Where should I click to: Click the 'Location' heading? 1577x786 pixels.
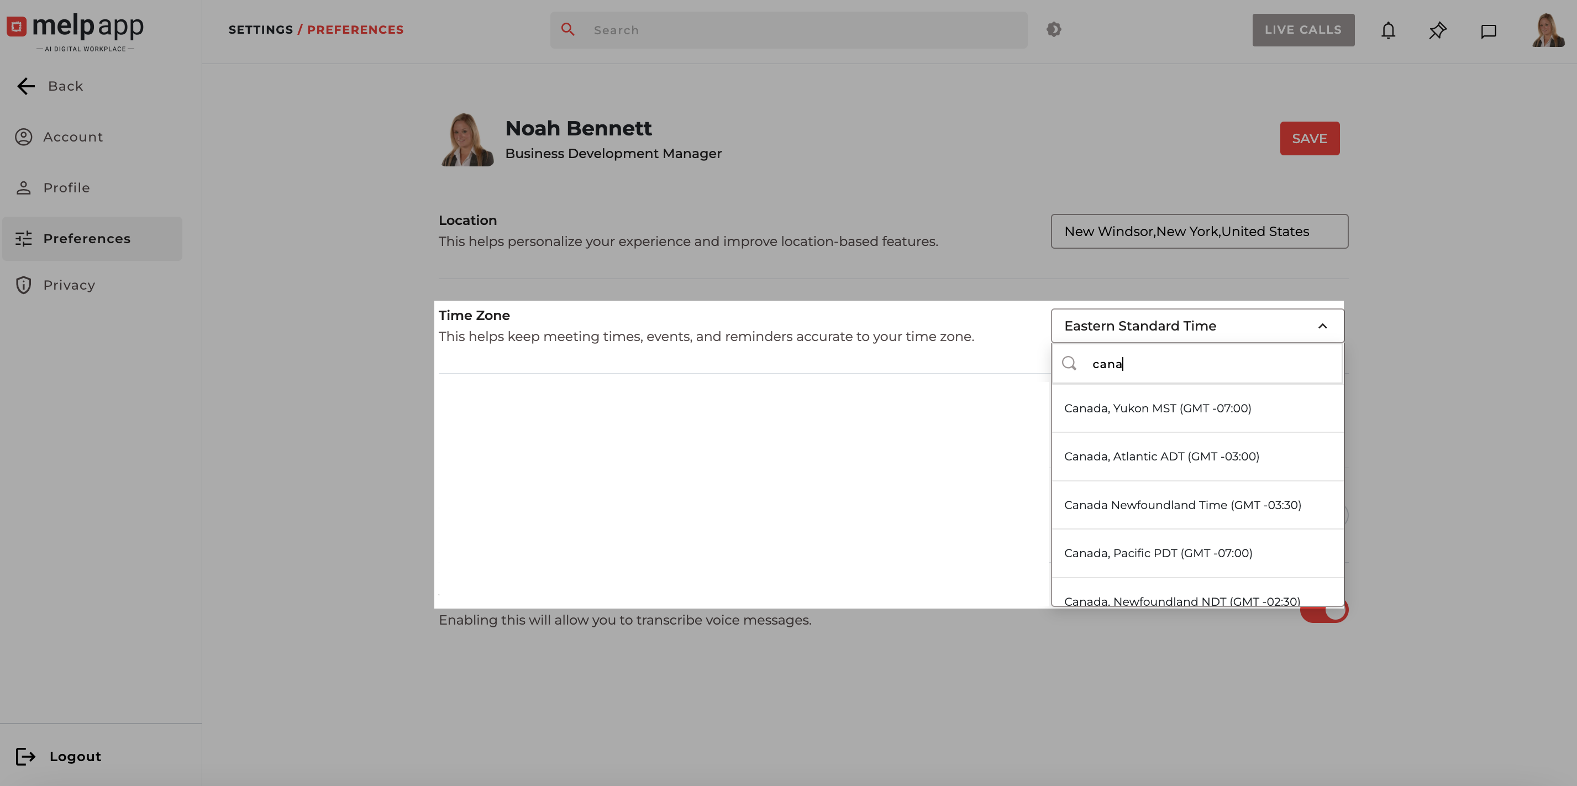[x=467, y=221]
